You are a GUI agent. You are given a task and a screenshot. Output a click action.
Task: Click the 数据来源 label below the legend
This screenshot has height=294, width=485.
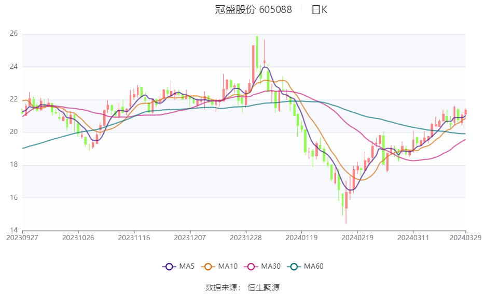224,288
